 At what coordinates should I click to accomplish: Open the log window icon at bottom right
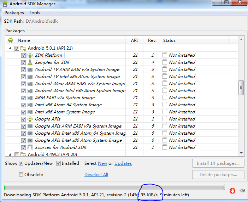point(242,191)
